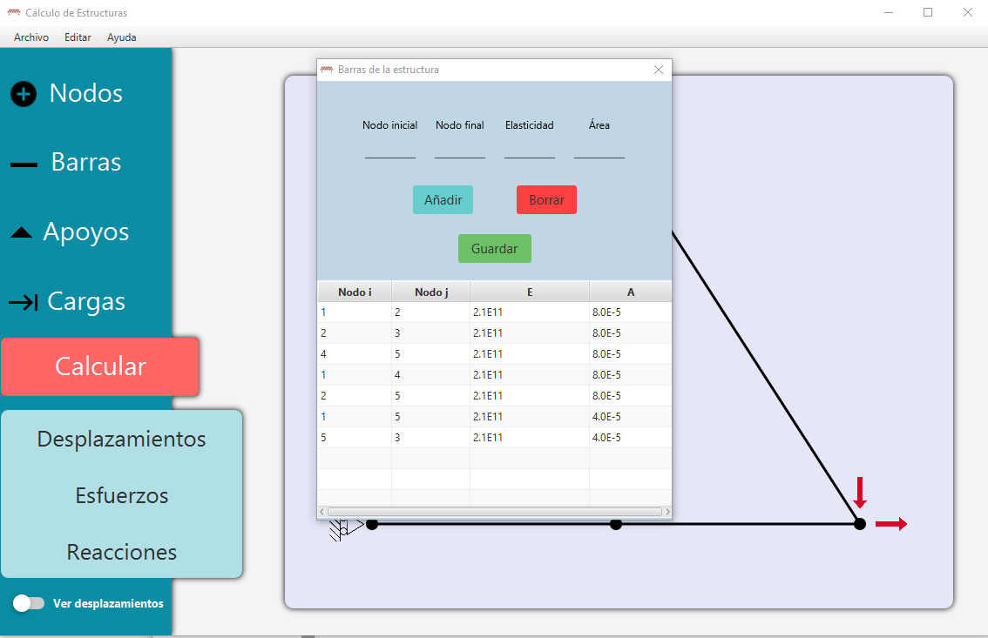The height and width of the screenshot is (638, 988).
Task: Select the table row for bar from node 1 to 2
Action: pyautogui.click(x=436, y=312)
